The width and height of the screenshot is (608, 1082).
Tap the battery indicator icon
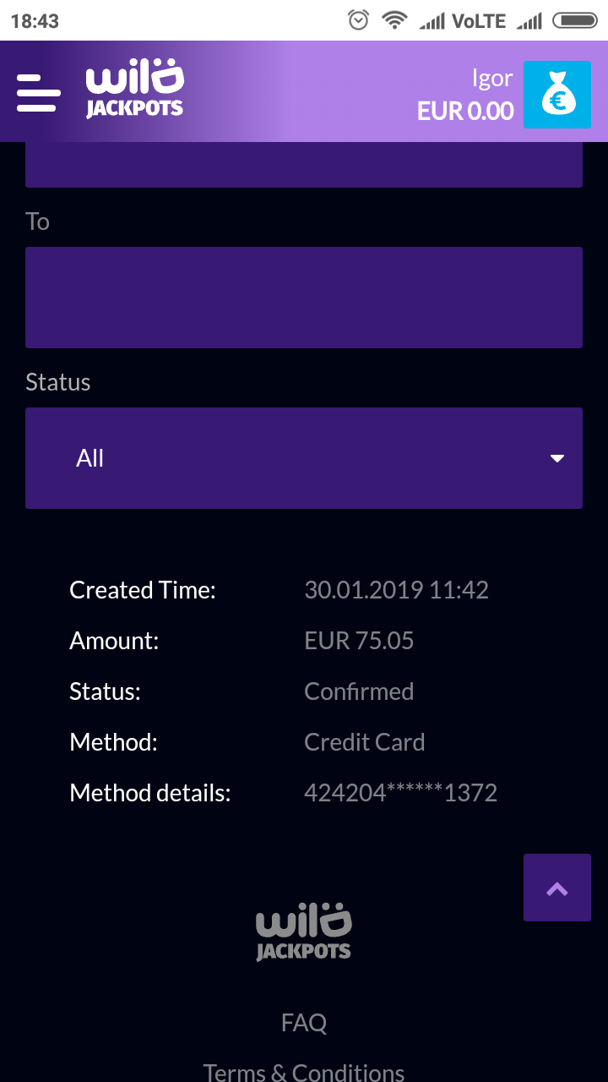point(575,20)
